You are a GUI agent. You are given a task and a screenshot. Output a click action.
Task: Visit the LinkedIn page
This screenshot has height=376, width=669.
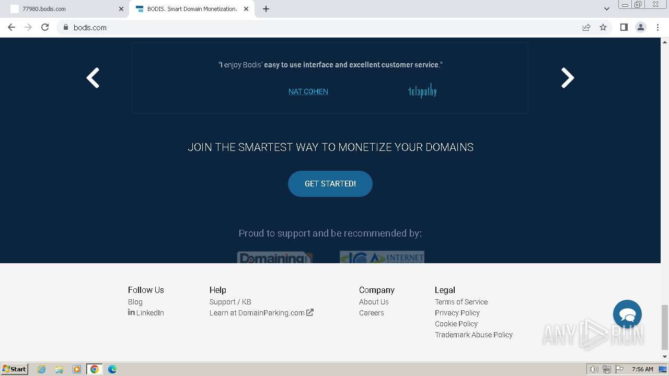pos(146,313)
